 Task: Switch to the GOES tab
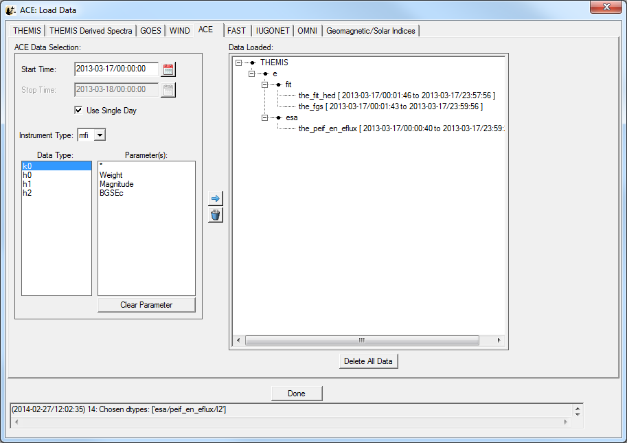tap(151, 31)
